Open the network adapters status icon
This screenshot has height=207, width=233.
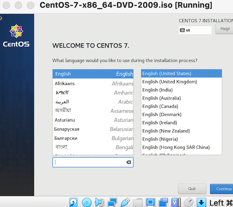coord(112,202)
